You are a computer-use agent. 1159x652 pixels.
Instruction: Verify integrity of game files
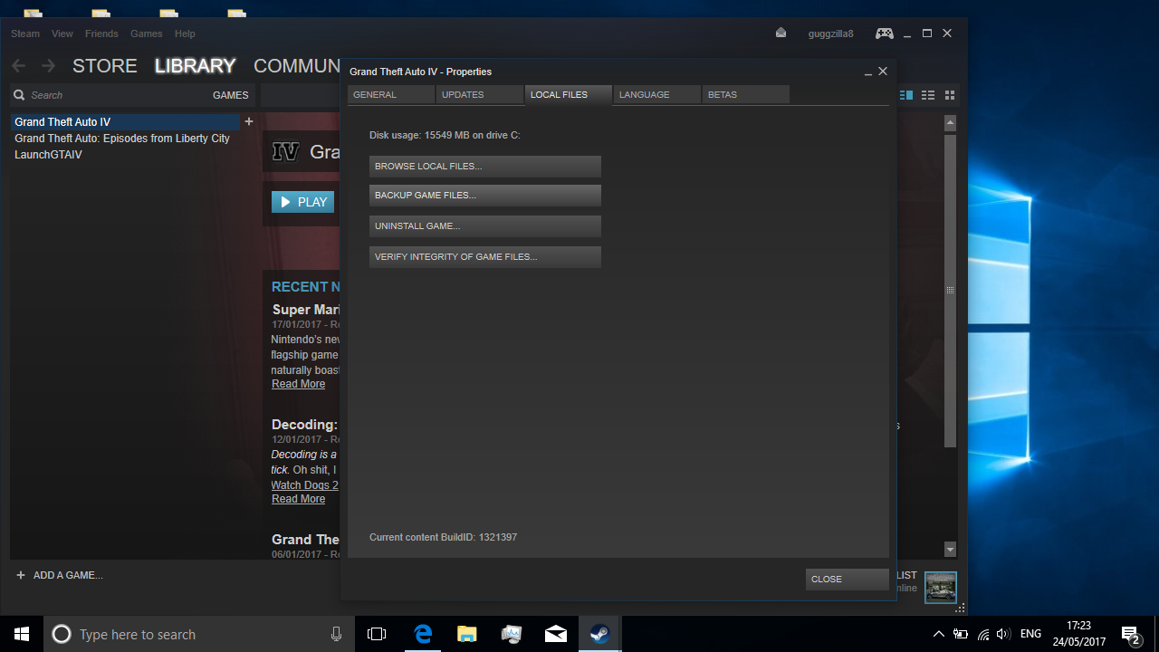485,257
